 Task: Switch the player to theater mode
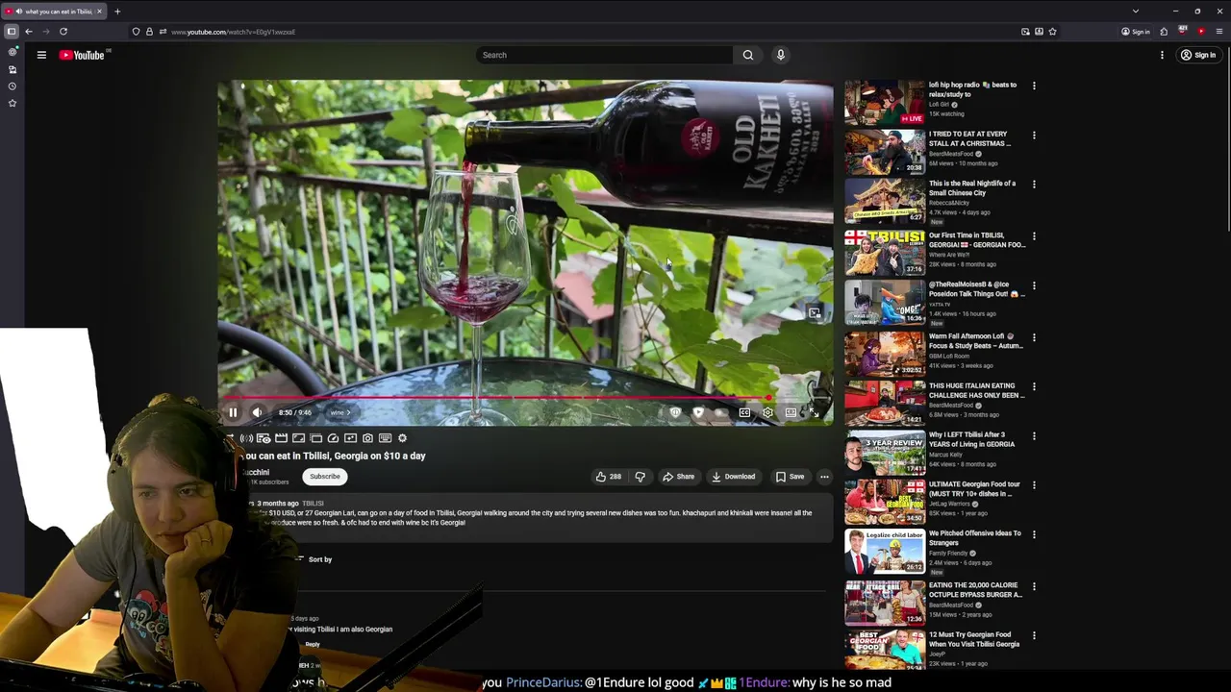[791, 412]
